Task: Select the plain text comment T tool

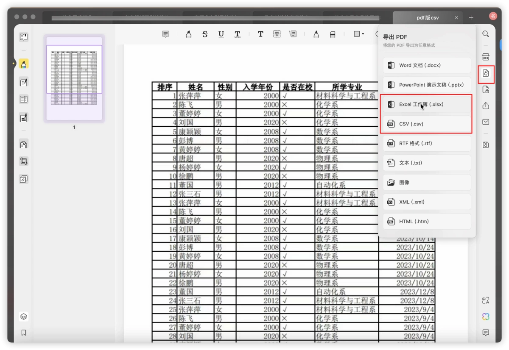Action: click(260, 34)
